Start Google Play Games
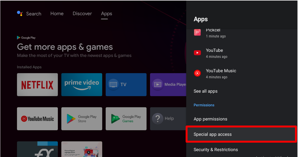The image size is (298, 157). click(126, 119)
